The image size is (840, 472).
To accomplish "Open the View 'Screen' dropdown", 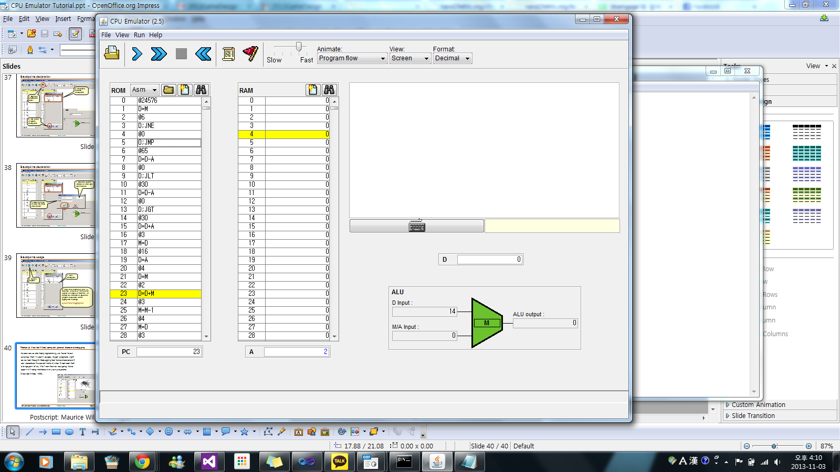I will tap(410, 58).
